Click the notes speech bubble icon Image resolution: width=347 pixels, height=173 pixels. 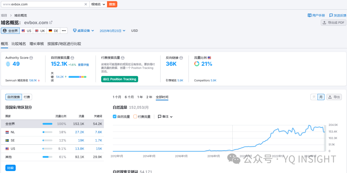pyautogui.click(x=160, y=117)
